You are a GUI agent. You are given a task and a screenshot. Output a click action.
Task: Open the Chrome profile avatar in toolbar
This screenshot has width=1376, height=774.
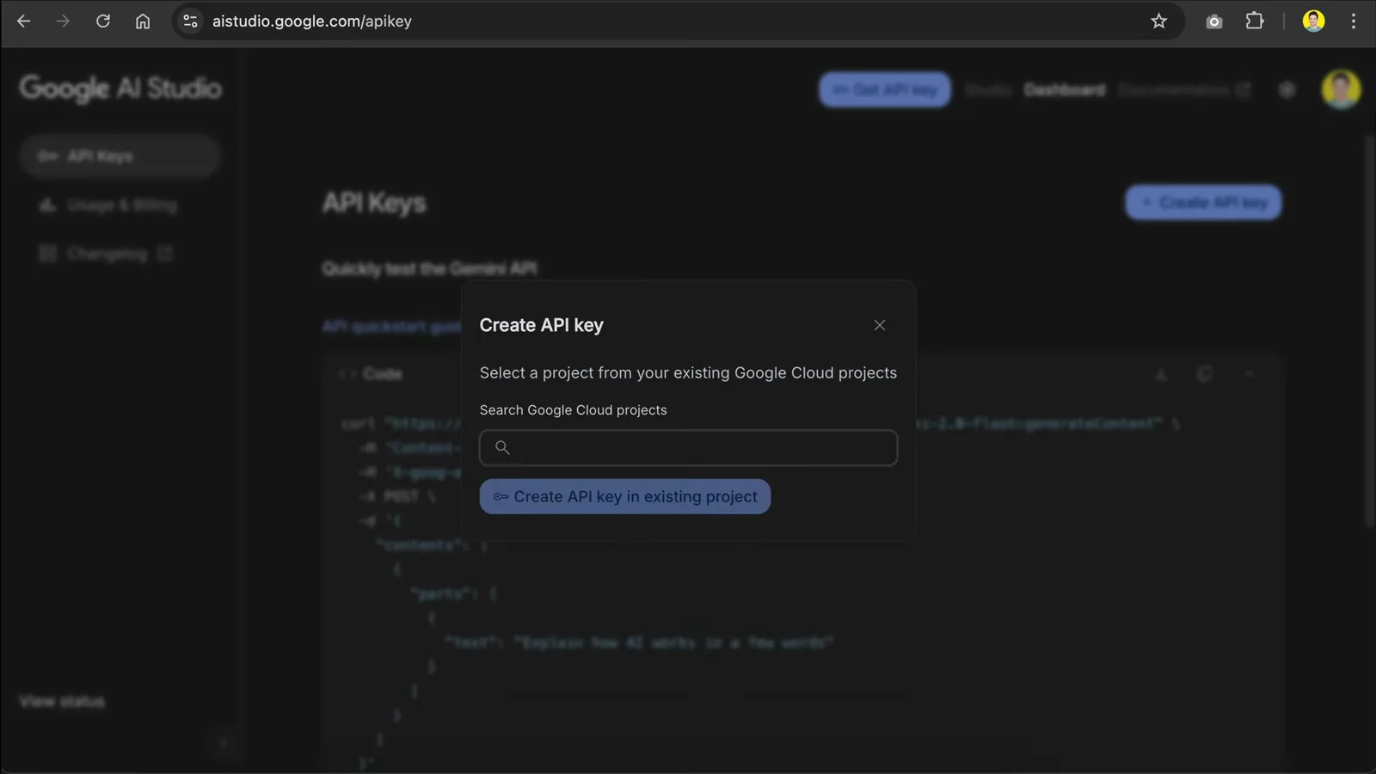pyautogui.click(x=1313, y=21)
